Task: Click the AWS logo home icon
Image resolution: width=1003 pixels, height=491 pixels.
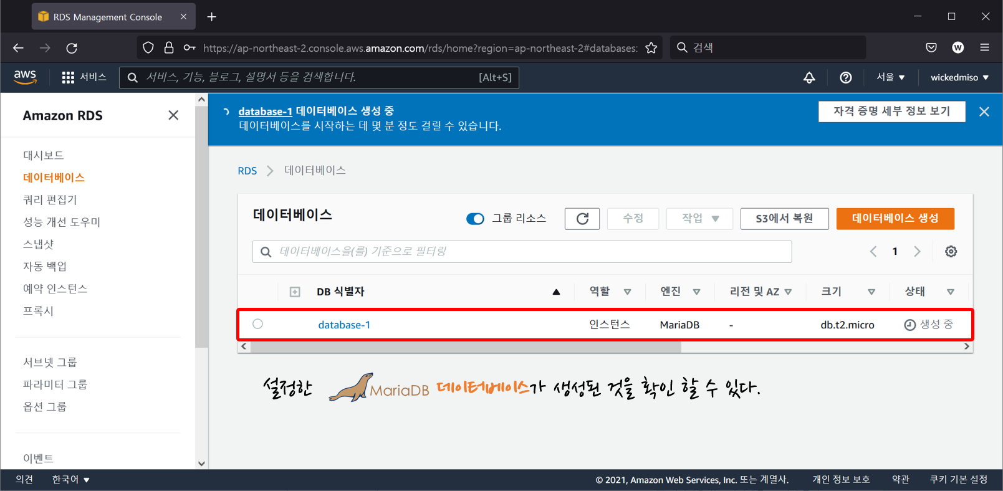Action: [x=25, y=77]
